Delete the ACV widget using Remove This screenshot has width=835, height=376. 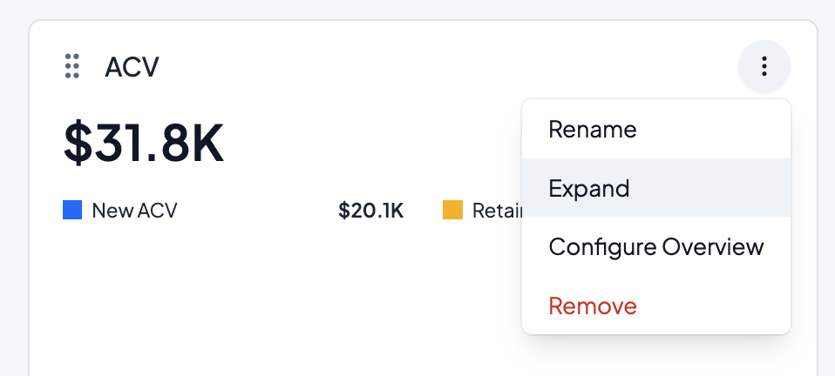593,306
